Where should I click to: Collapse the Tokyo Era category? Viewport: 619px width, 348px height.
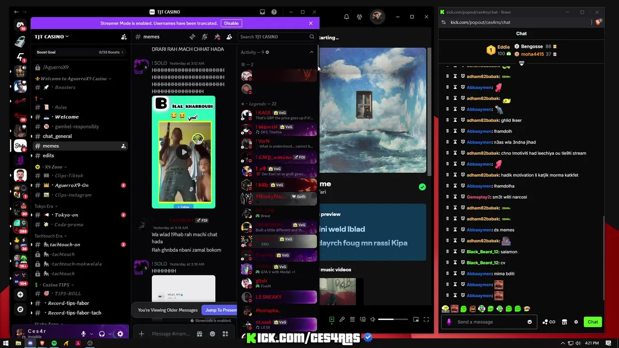[x=46, y=206]
